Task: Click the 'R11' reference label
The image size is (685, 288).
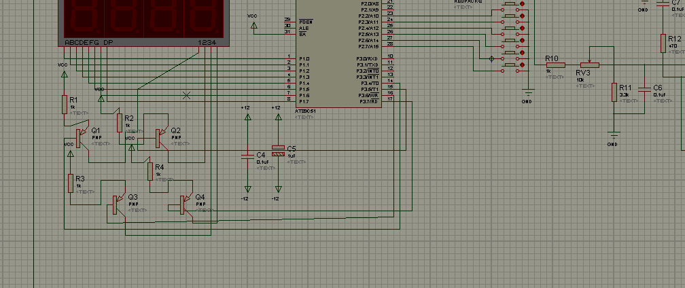Action: [x=626, y=87]
